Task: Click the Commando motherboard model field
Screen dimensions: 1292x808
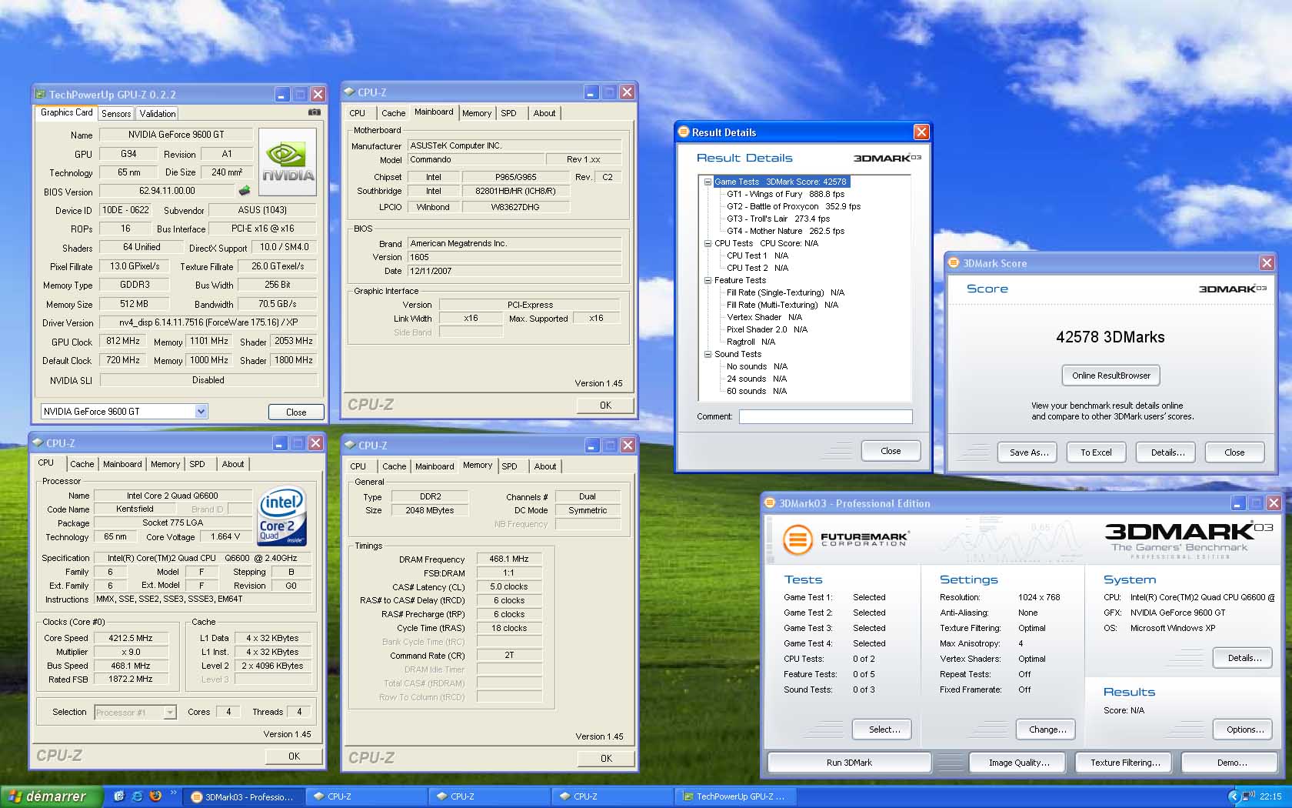Action: click(x=475, y=159)
